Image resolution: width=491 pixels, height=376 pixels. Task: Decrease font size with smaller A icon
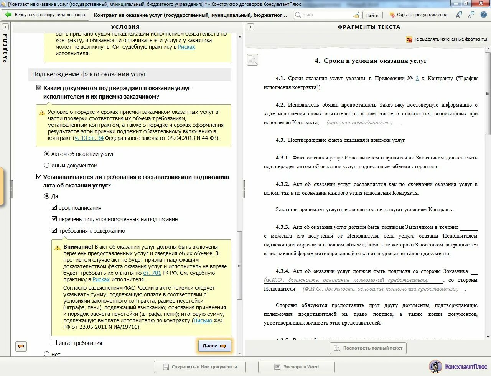pos(471,15)
